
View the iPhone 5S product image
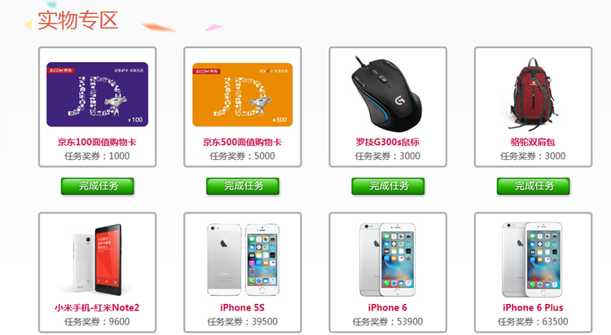[x=243, y=260]
